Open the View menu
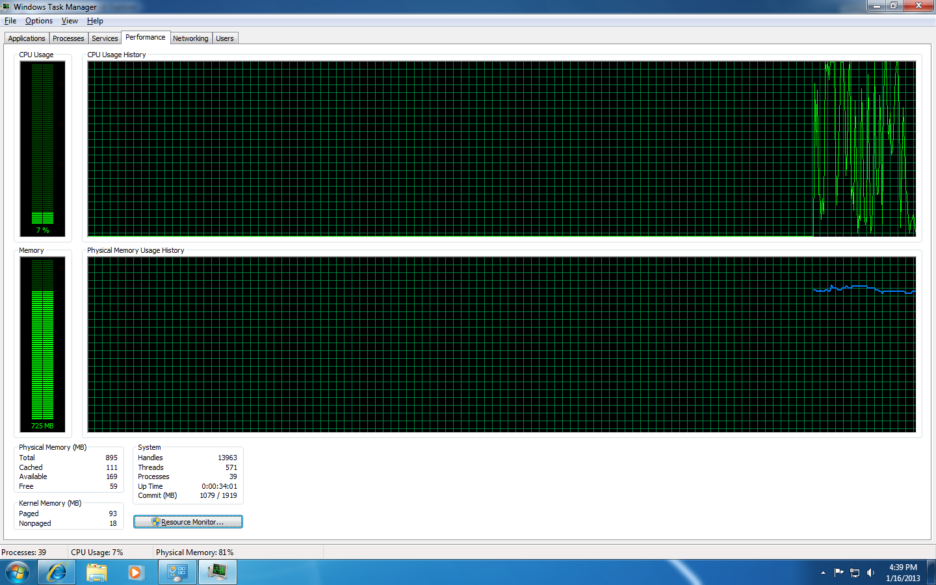This screenshot has height=585, width=936. pyautogui.click(x=70, y=21)
